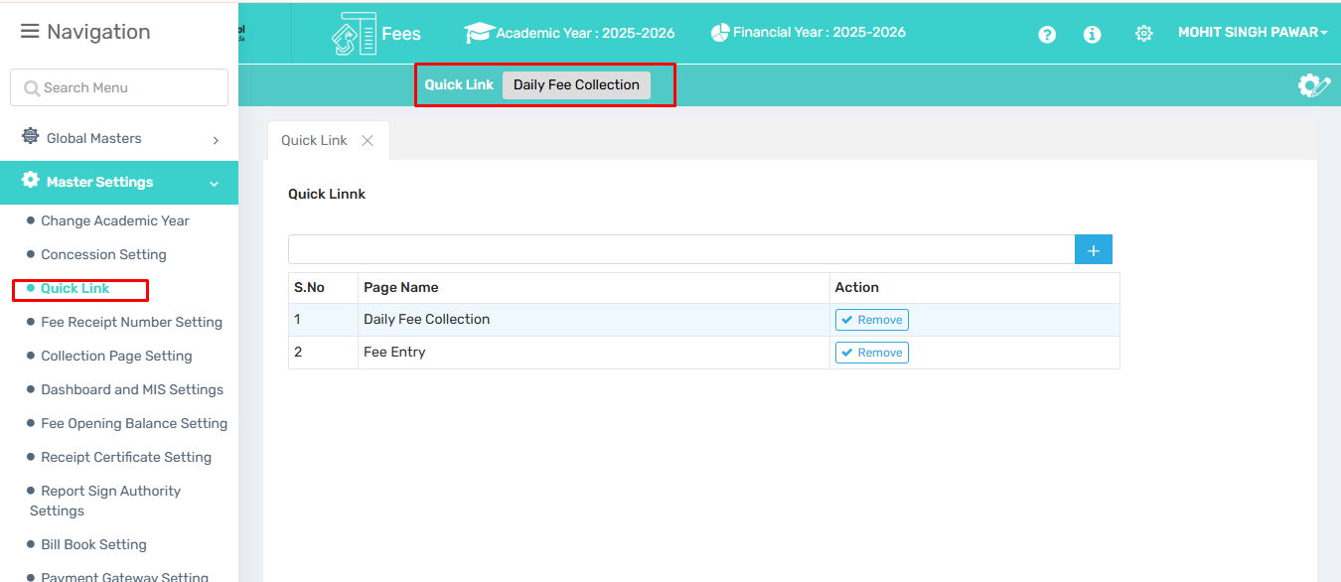Screen dimensions: 1341x582
Task: Open Dashboard and MIS Settings
Action: point(132,389)
